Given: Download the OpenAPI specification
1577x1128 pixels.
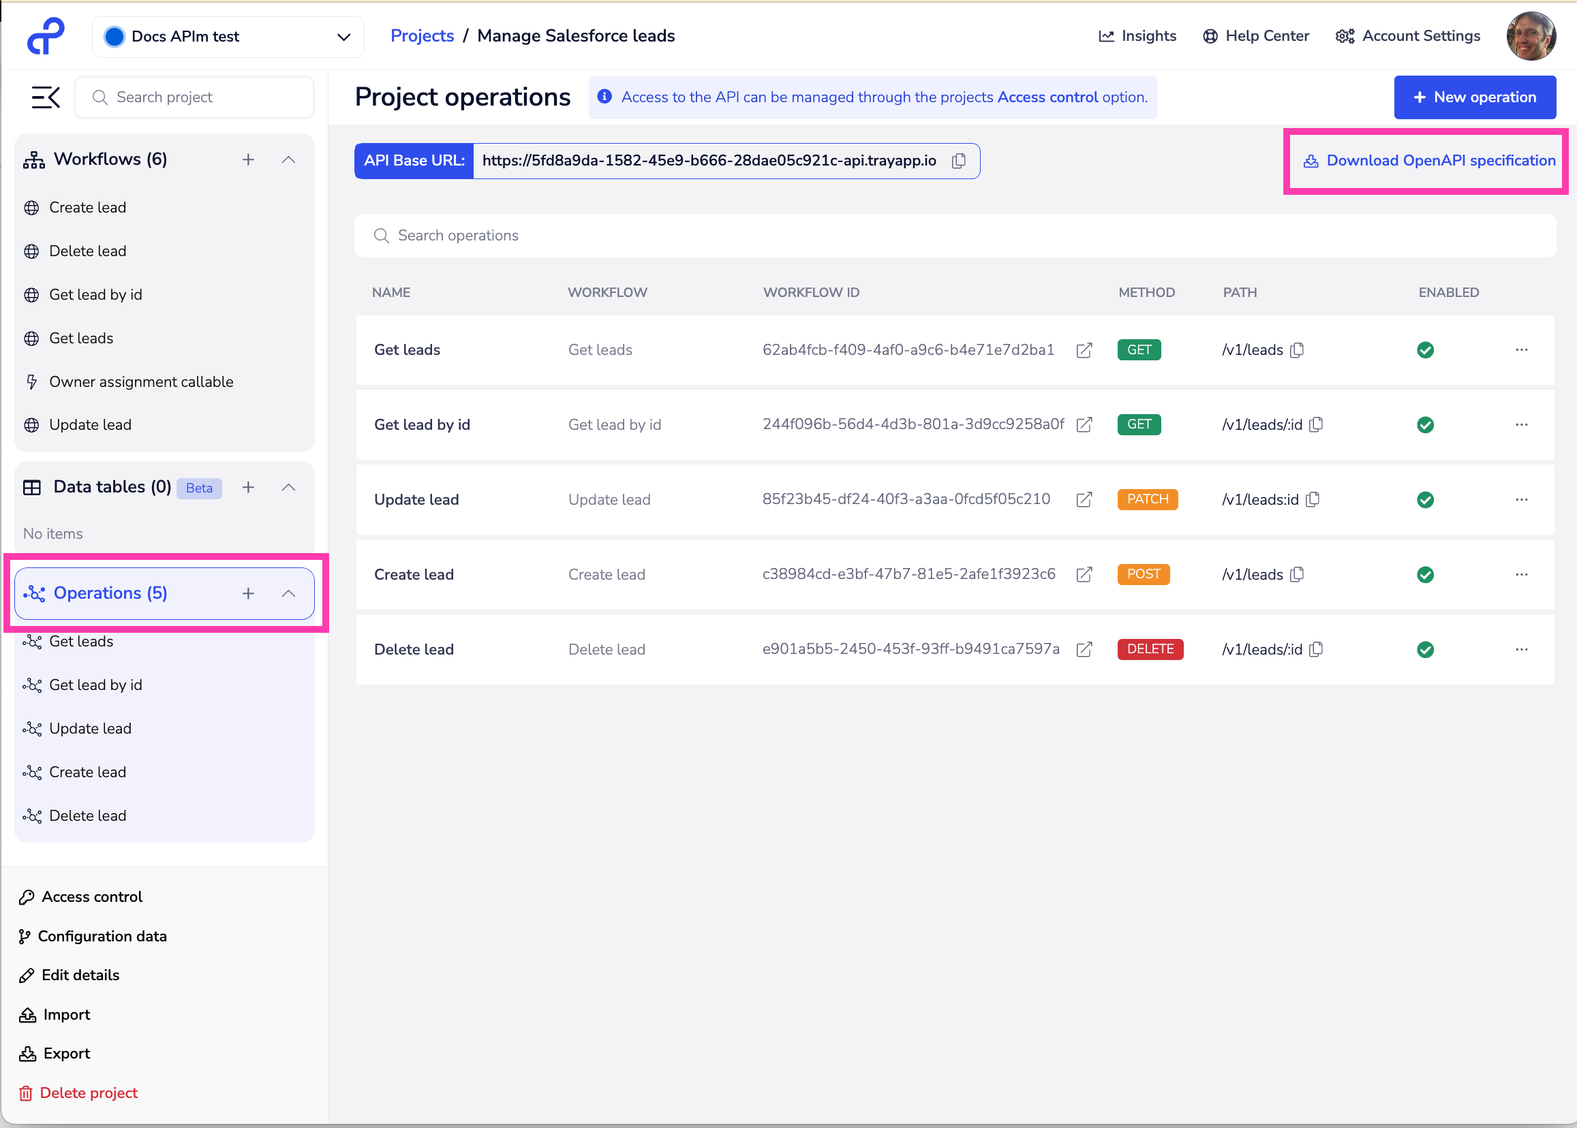Looking at the screenshot, I should (x=1425, y=161).
